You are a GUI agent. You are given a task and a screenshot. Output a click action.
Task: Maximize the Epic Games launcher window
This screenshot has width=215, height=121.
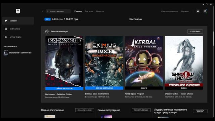coord(207,4)
